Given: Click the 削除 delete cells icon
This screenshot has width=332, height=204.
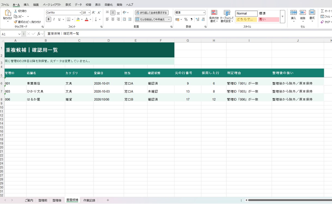Looking at the screenshot, I should coord(303,13).
